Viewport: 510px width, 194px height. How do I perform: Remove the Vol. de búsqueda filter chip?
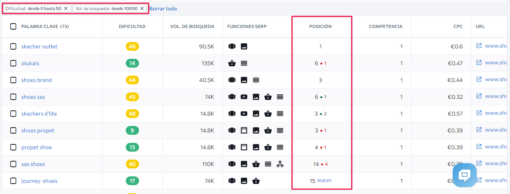pyautogui.click(x=142, y=8)
